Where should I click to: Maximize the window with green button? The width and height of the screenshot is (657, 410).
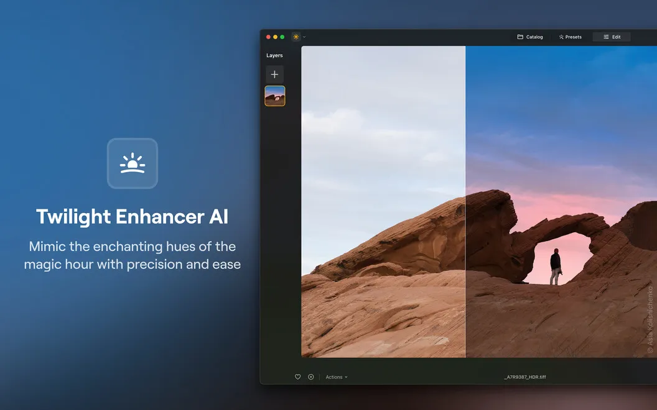click(282, 37)
